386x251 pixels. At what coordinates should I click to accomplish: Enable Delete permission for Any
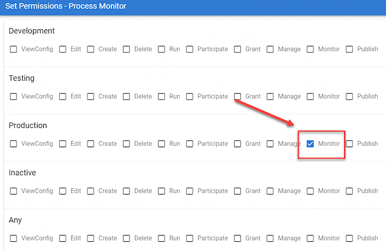click(127, 238)
